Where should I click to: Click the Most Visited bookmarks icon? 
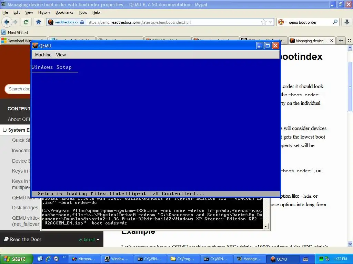tap(3, 33)
